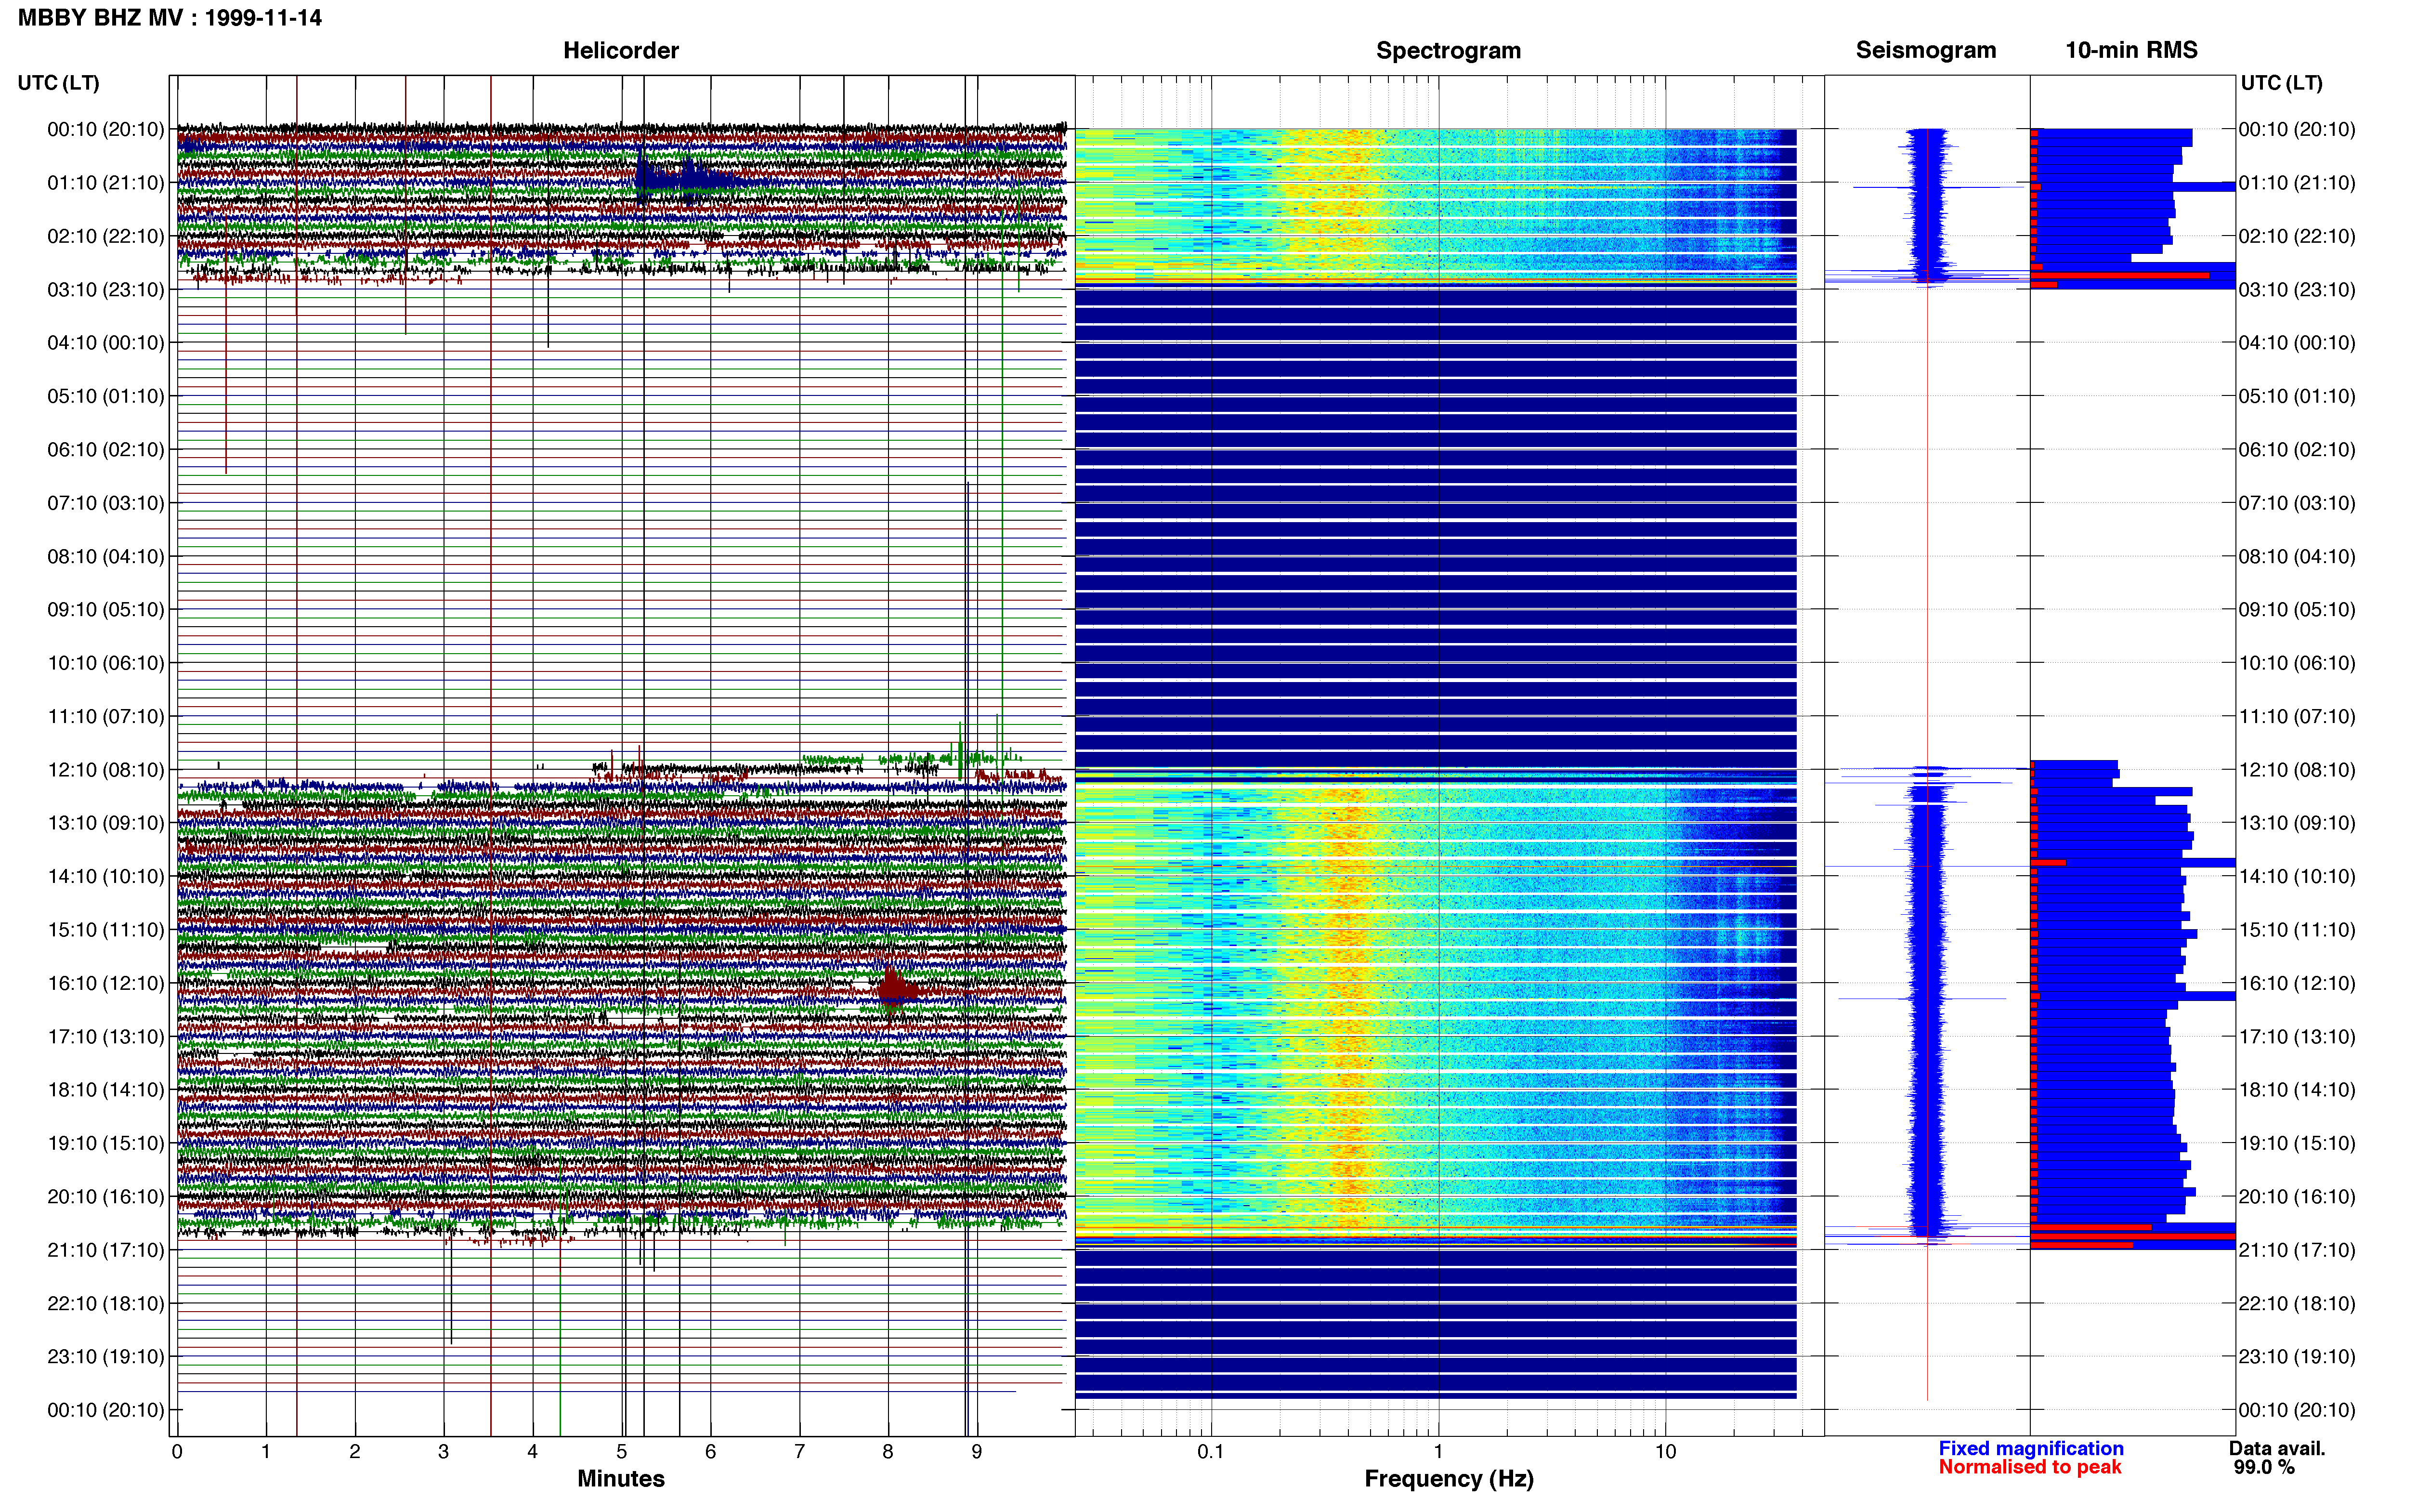
Task: Select the '99.0 %' data availability value
Action: 2264,1467
